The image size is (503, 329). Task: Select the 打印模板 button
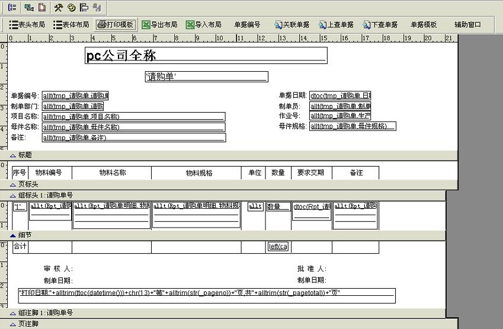click(116, 25)
